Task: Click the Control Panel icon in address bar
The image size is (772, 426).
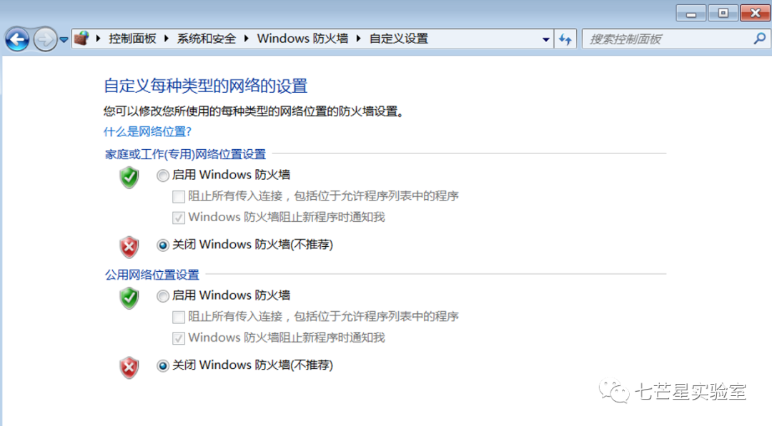Action: pos(81,39)
